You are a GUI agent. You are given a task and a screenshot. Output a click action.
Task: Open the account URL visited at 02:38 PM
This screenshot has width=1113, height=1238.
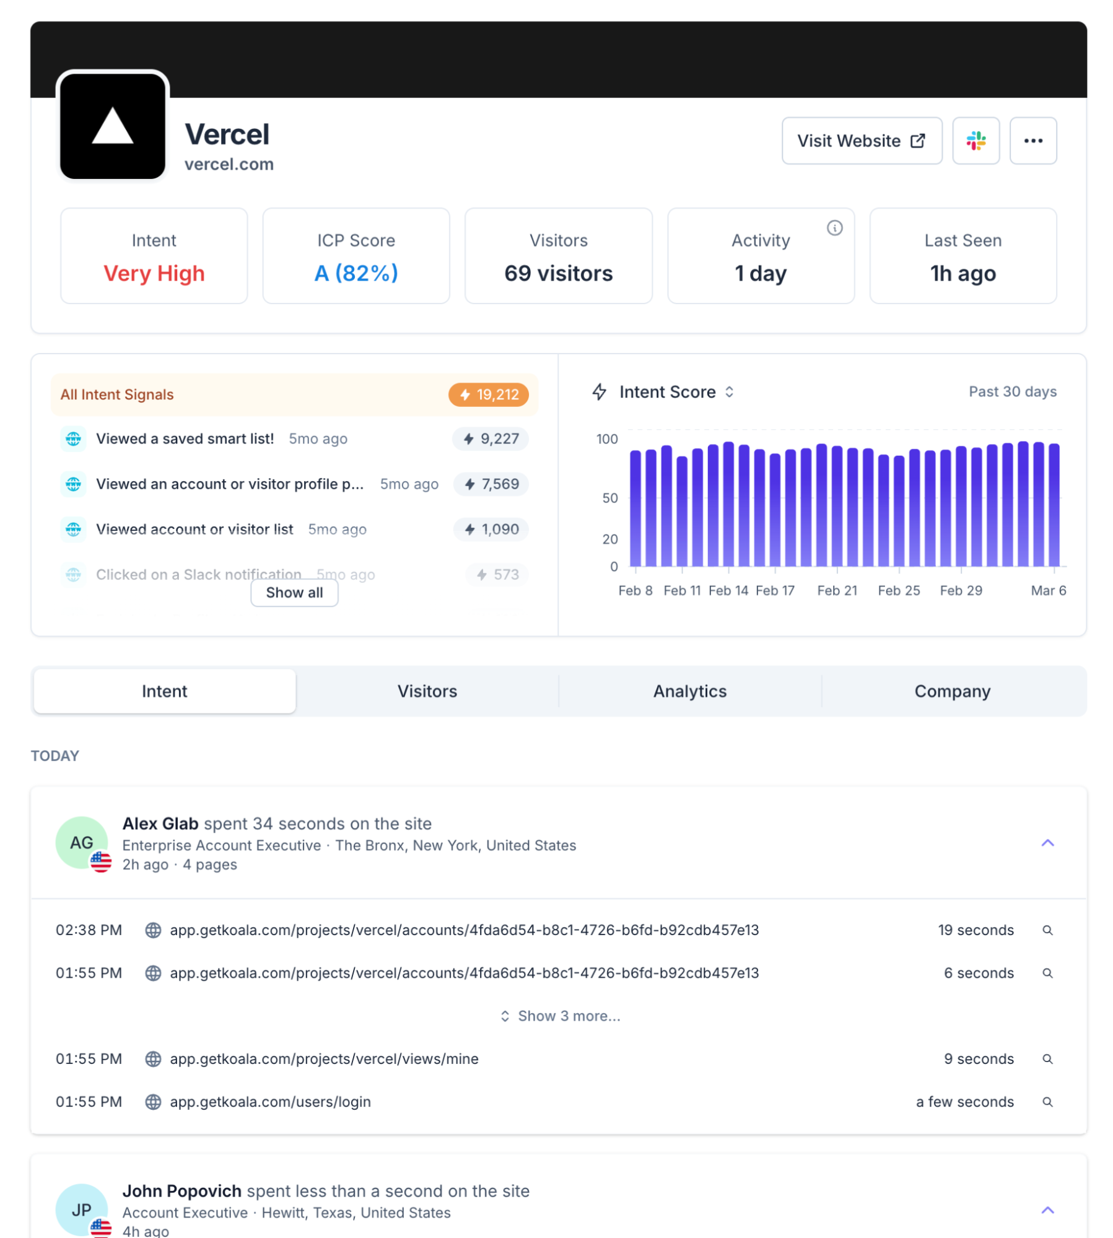464,930
